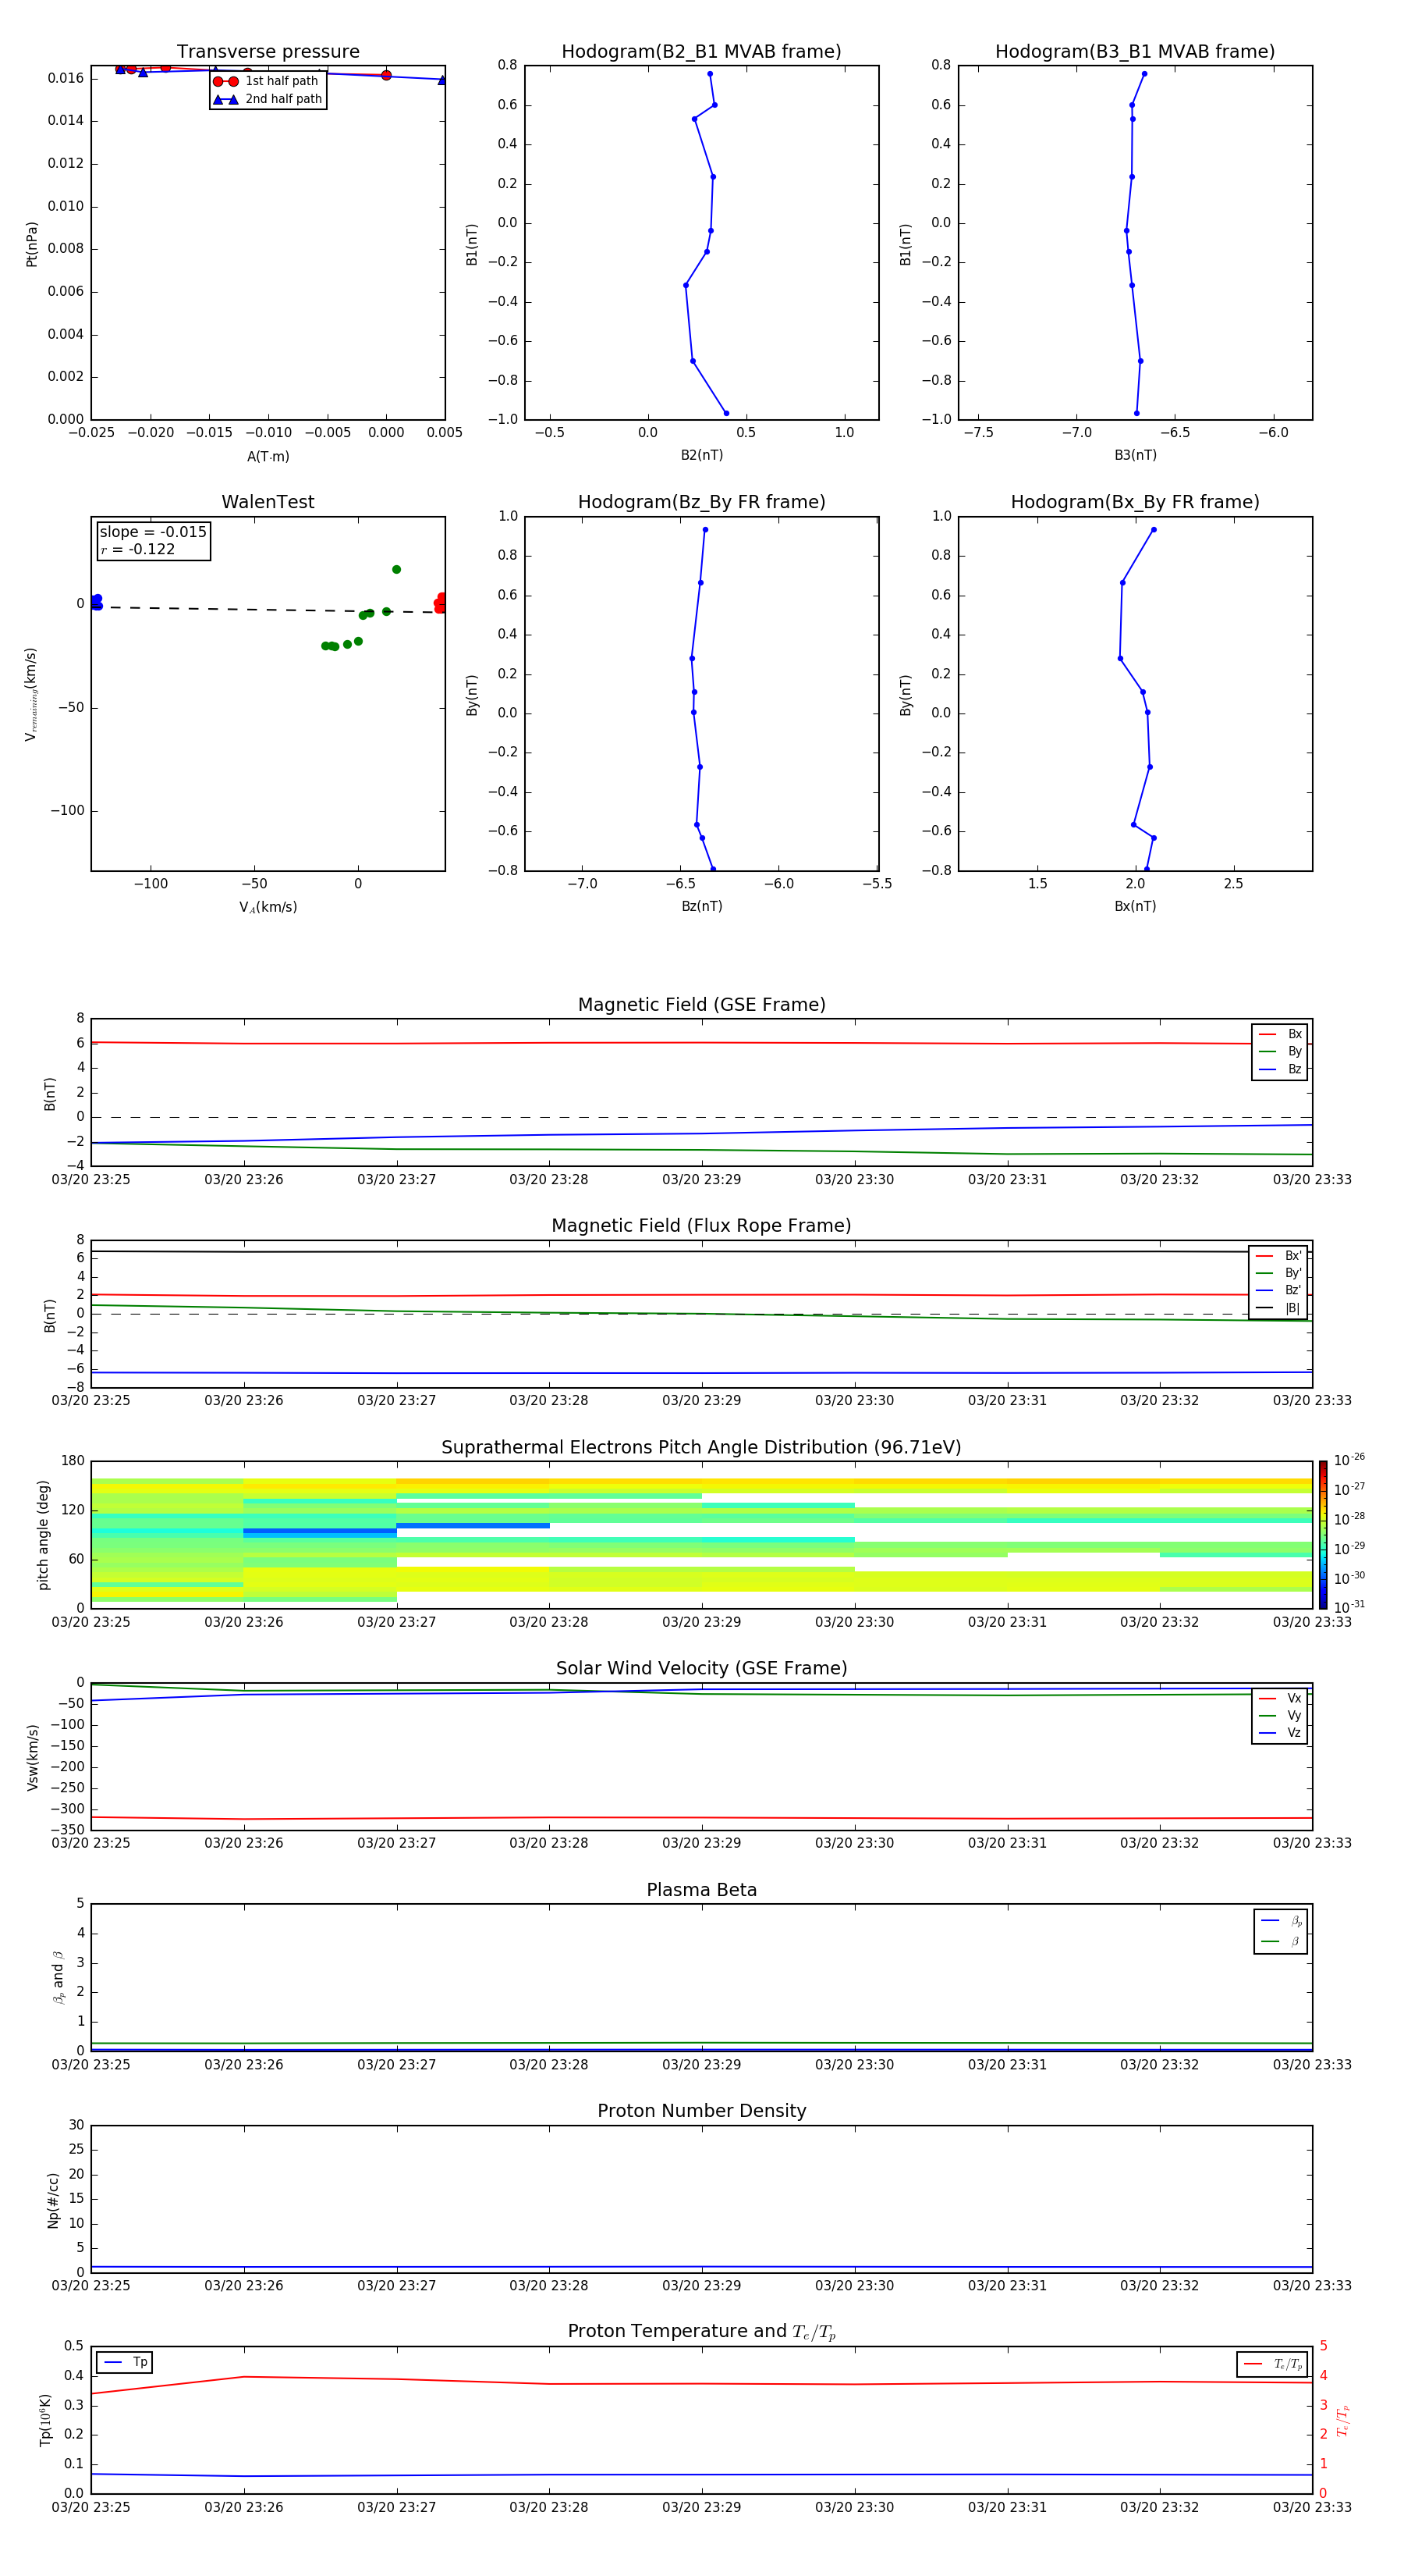Click the Te/Tp legend entry in temperature plot
The height and width of the screenshot is (2576, 1404).
1273,2364
